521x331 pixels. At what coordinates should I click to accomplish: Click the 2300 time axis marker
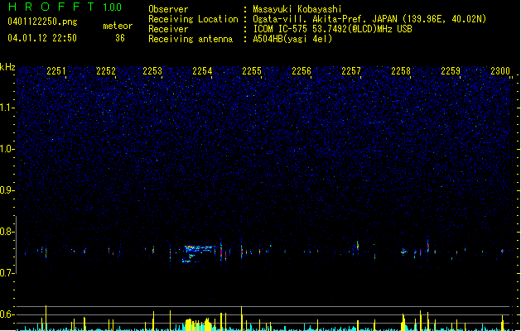click(500, 71)
